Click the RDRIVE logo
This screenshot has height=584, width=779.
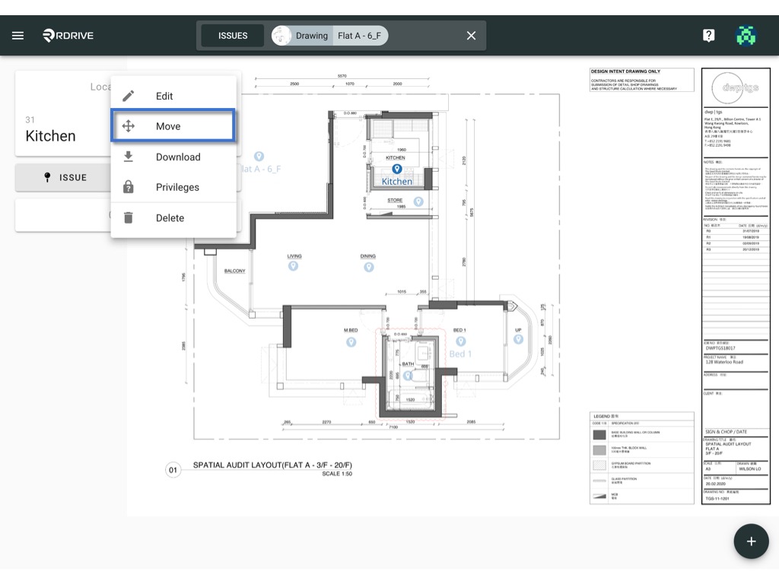pyautogui.click(x=68, y=35)
